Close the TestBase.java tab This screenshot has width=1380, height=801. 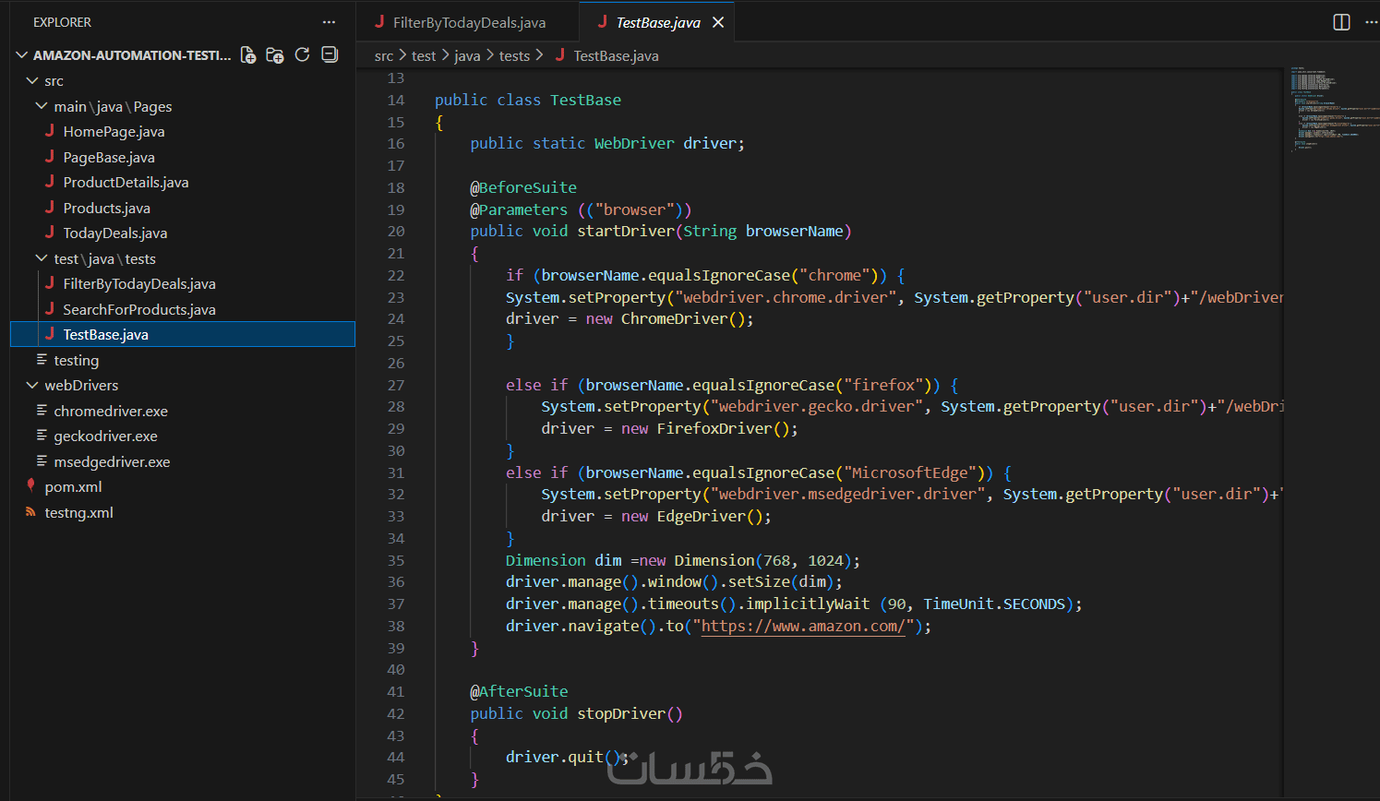tap(718, 22)
